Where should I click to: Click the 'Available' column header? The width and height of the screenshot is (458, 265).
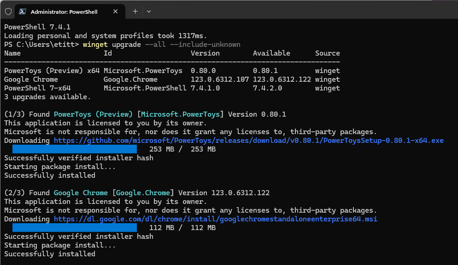click(x=271, y=53)
